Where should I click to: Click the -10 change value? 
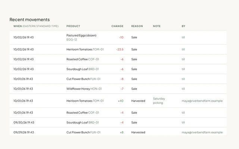(x=121, y=37)
